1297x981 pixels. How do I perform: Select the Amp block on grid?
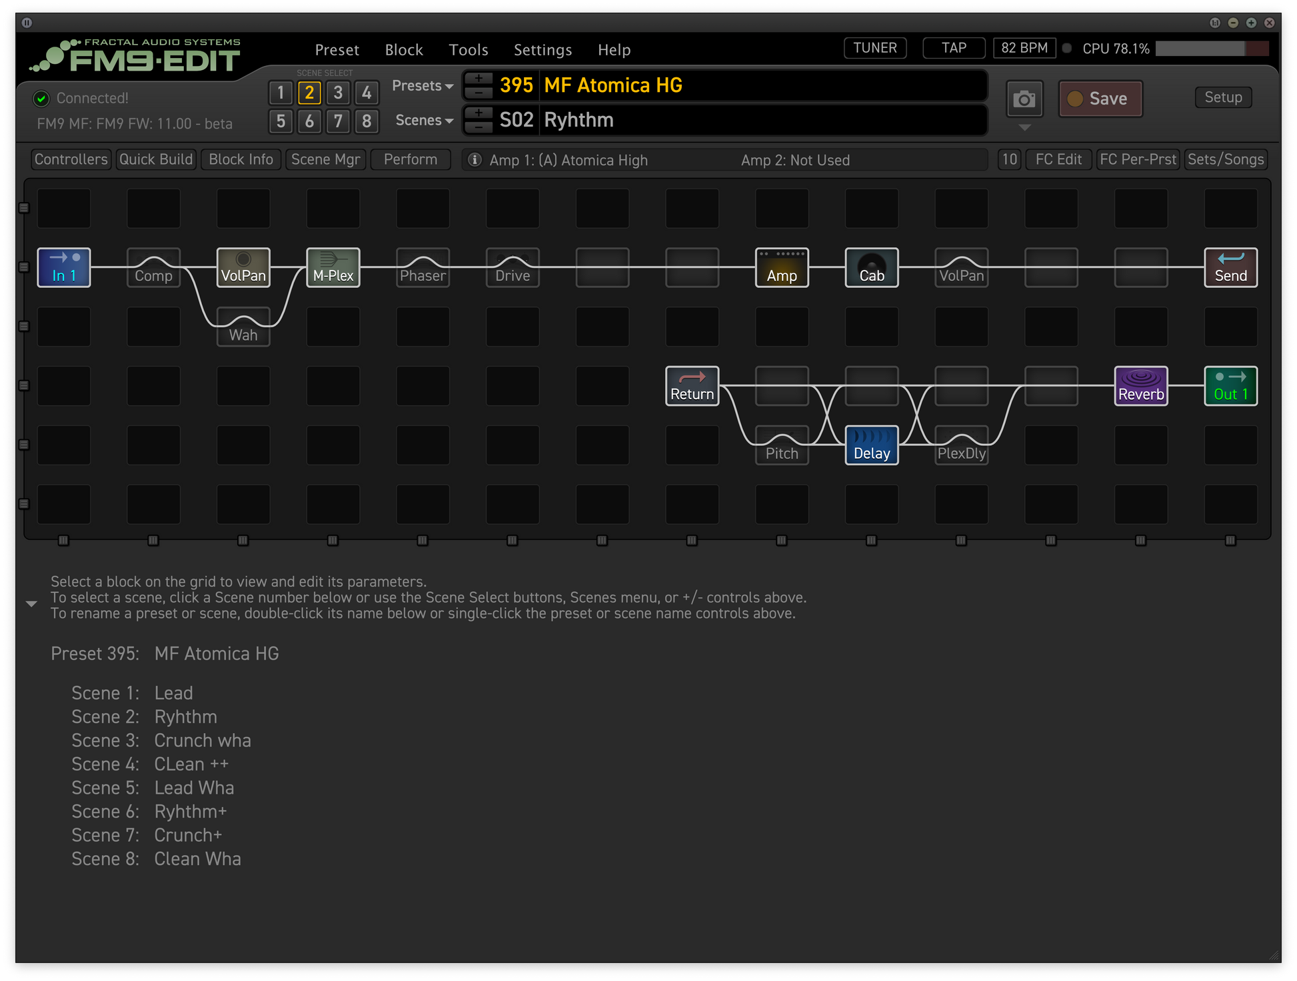781,268
